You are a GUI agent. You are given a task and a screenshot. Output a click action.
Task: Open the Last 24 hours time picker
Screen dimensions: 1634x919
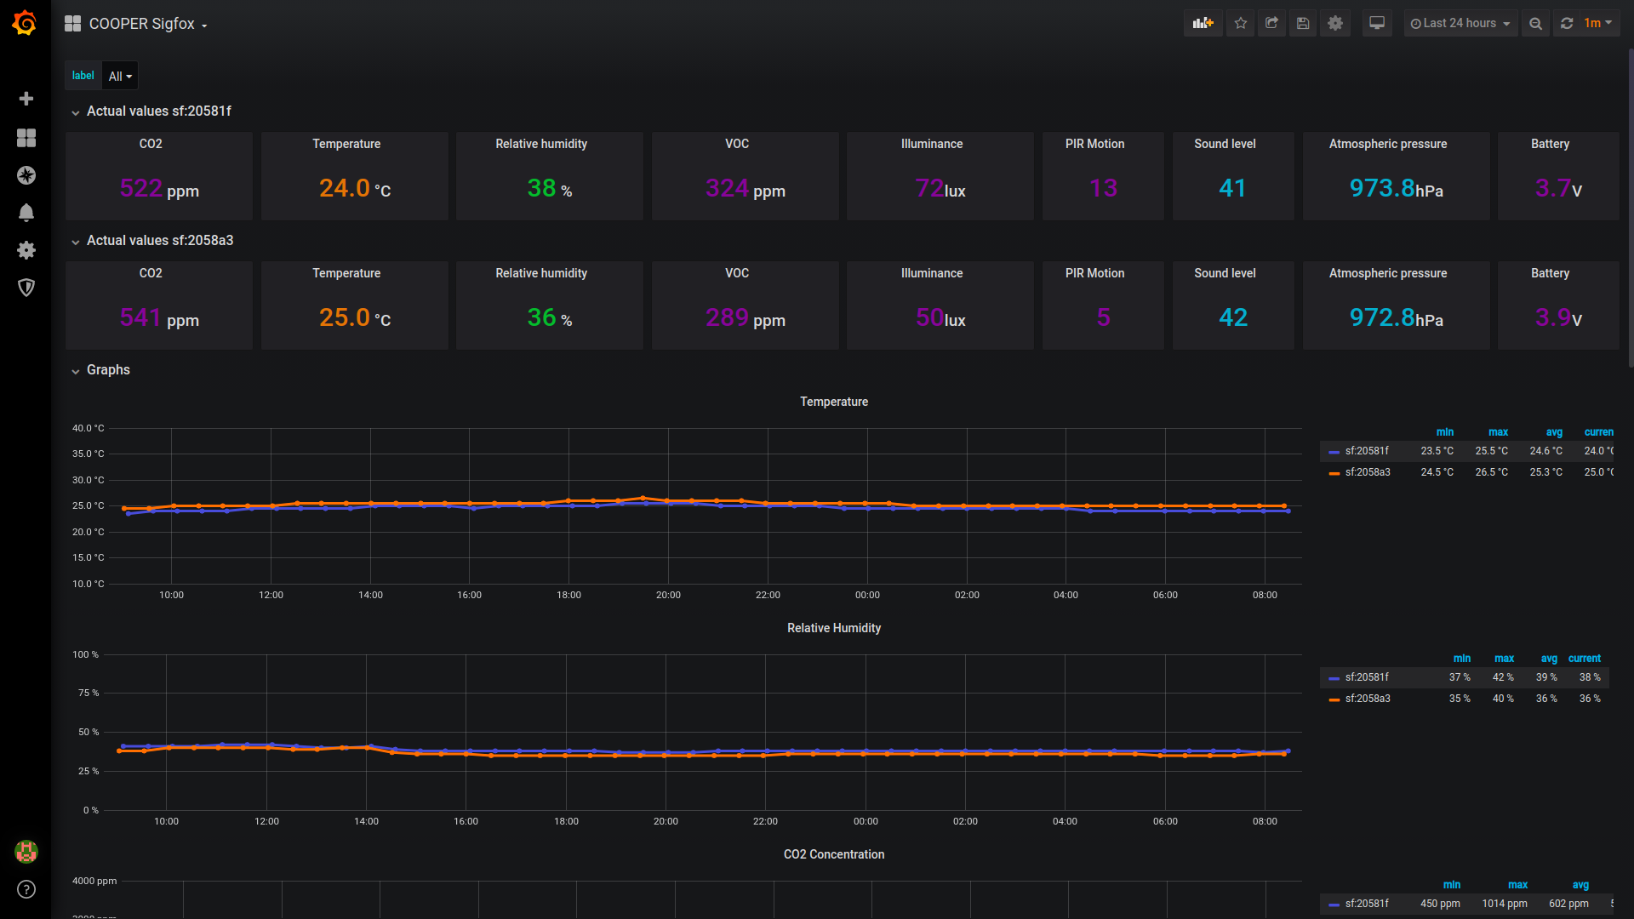pyautogui.click(x=1460, y=24)
